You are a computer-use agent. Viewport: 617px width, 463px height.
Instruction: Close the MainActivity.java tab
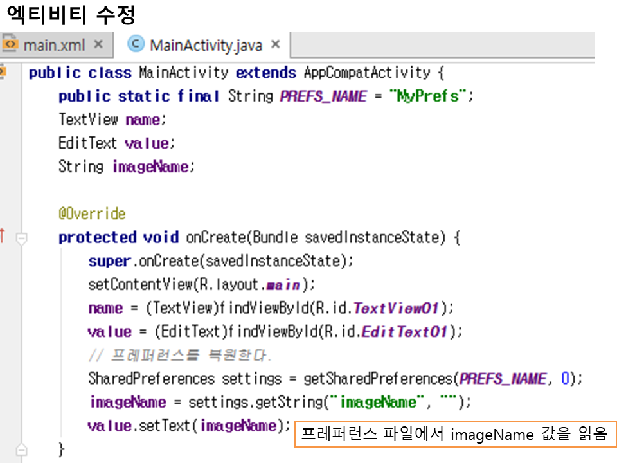click(276, 44)
